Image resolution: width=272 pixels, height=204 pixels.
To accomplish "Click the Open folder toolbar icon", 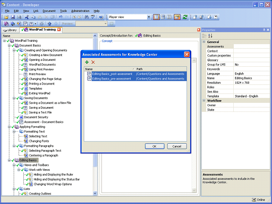I will tap(6, 17).
